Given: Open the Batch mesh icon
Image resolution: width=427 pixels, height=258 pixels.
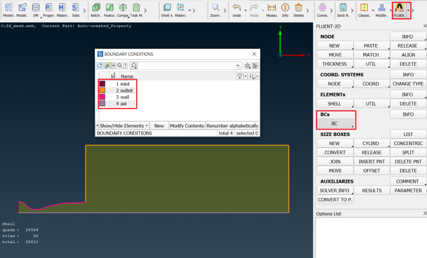Looking at the screenshot, I should [x=96, y=10].
